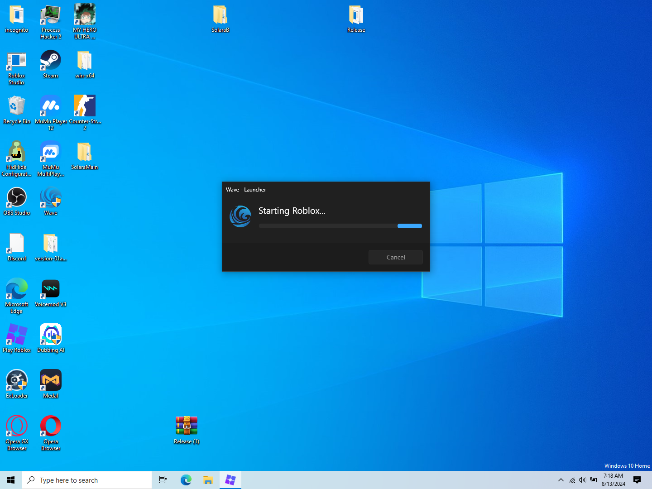This screenshot has height=489, width=652.
Task: Cancel the Wave launcher startup
Action: pyautogui.click(x=395, y=257)
